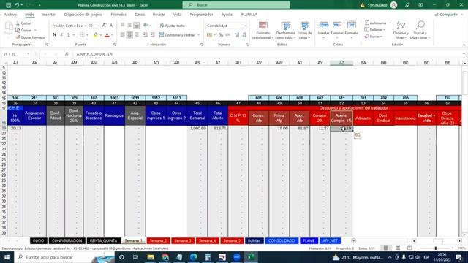Expand Combinar y centrar options arrow
The height and width of the screenshot is (263, 468).
click(199, 35)
